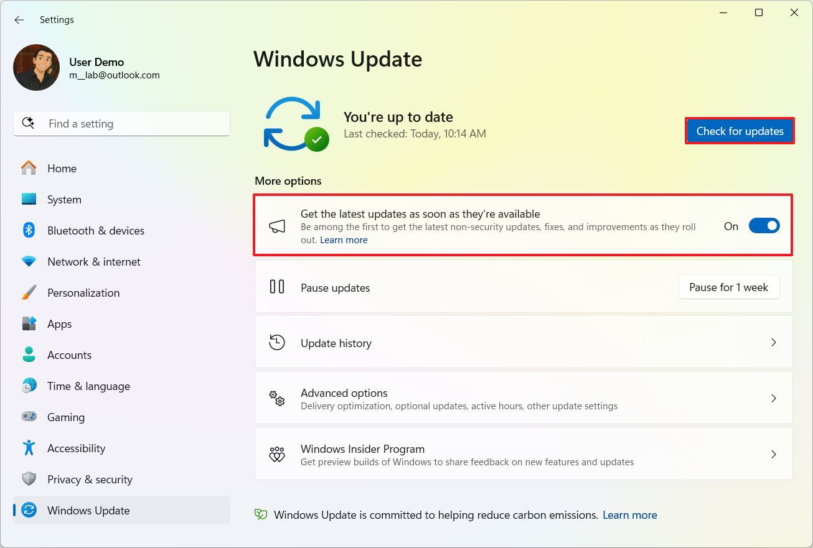This screenshot has height=548, width=813.
Task: Click the Bluetooth & devices icon
Action: [29, 231]
